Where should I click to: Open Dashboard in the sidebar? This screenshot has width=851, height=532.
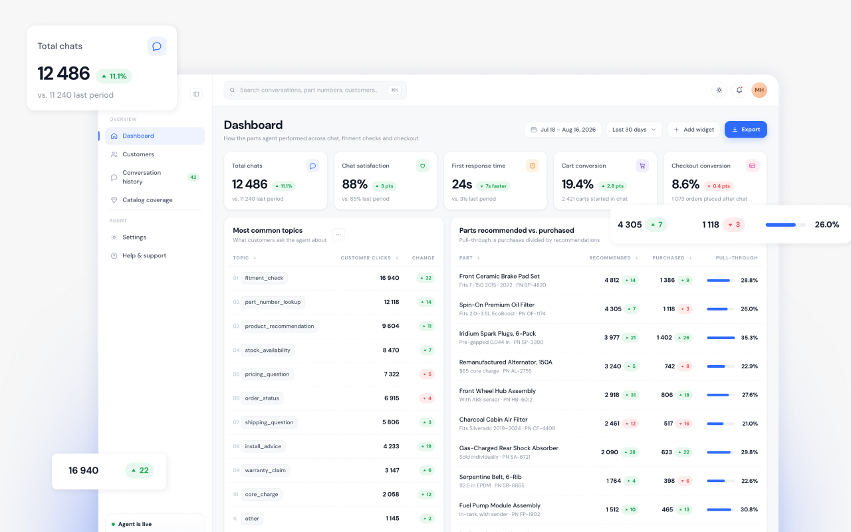[x=155, y=136]
